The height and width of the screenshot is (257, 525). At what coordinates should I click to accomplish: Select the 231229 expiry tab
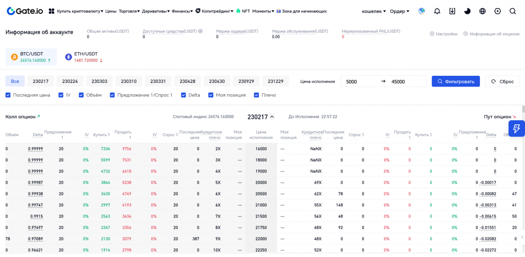[275, 81]
